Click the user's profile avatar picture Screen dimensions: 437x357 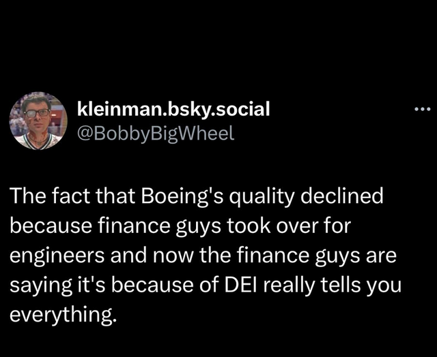pyautogui.click(x=38, y=120)
